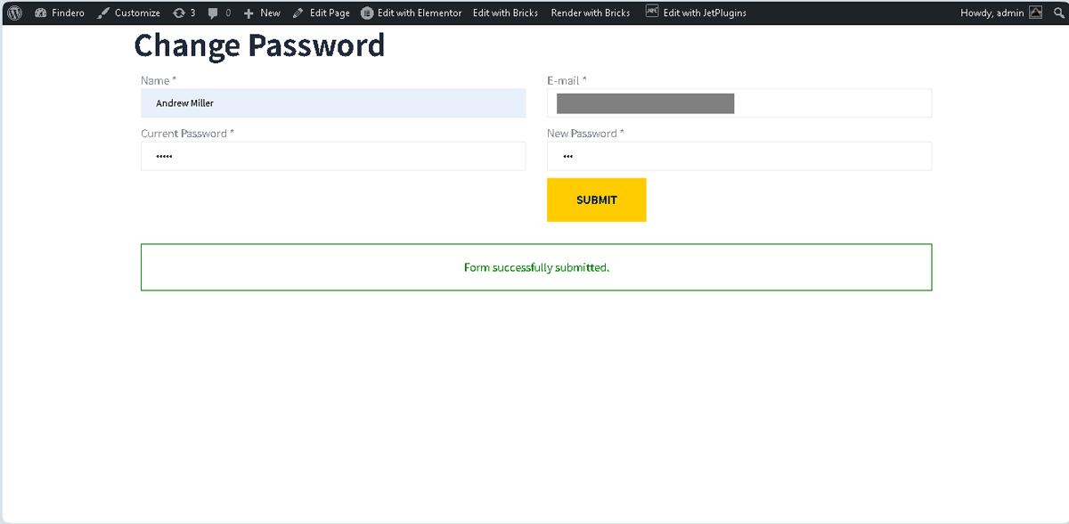Choose Edit with Bricks

505,12
